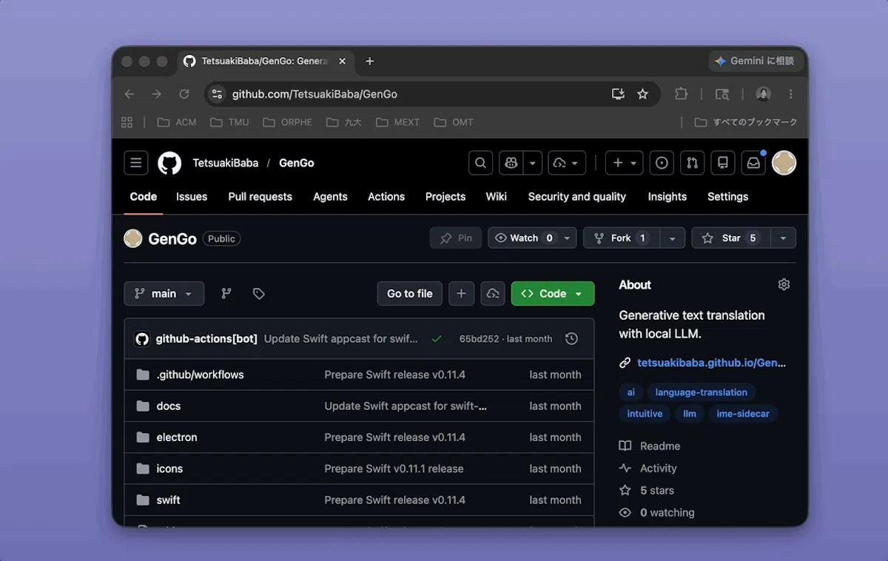View the Insights tab

click(667, 197)
